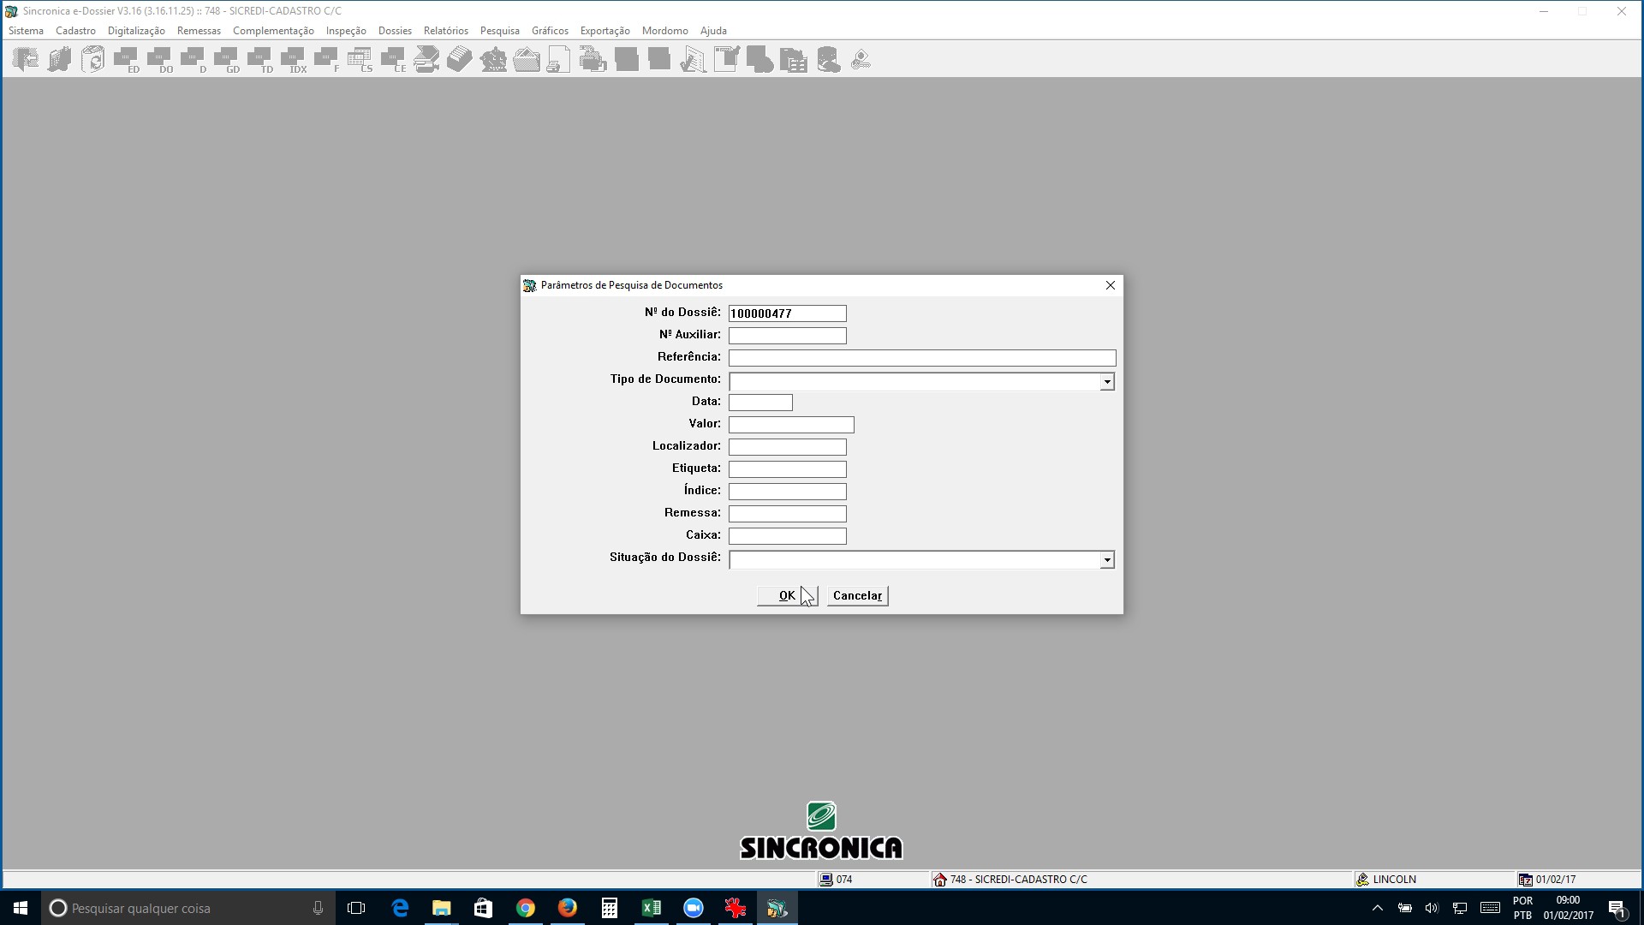Click the Referência input field
Image resolution: width=1644 pixels, height=925 pixels.
pos(922,358)
